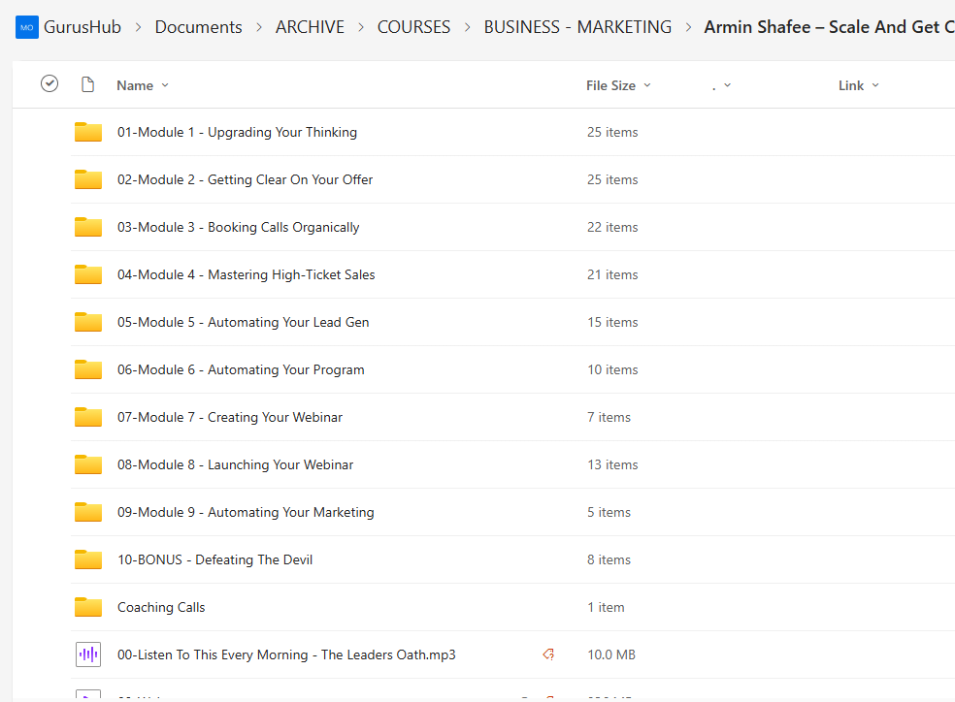The height and width of the screenshot is (702, 955).
Task: Click the red status icon beside Leaders Oath mp3
Action: (548, 655)
